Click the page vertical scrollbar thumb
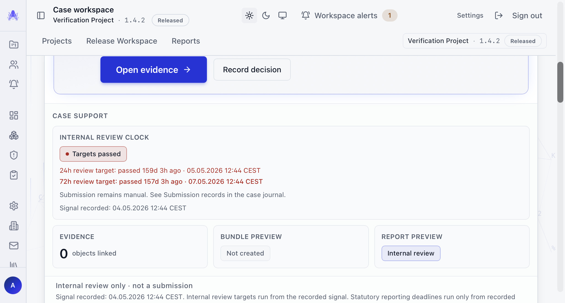The image size is (565, 303). 560,82
